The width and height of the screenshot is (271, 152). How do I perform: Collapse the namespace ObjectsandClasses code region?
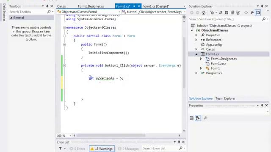[64, 27]
